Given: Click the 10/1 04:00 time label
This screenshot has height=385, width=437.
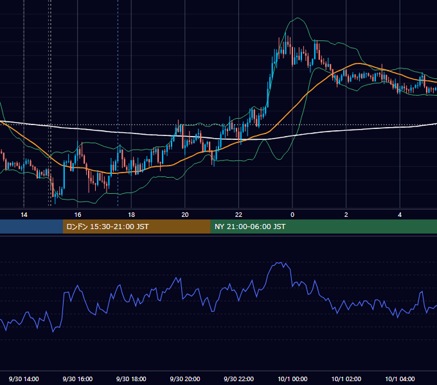Looking at the screenshot, I should pyautogui.click(x=400, y=379).
